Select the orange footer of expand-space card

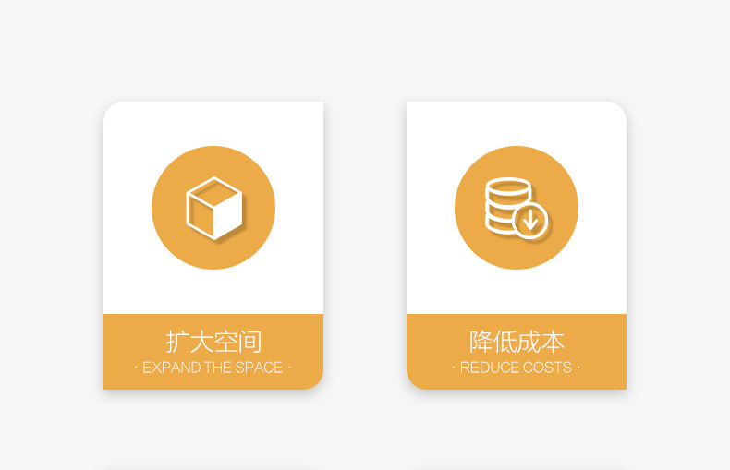pyautogui.click(x=213, y=352)
